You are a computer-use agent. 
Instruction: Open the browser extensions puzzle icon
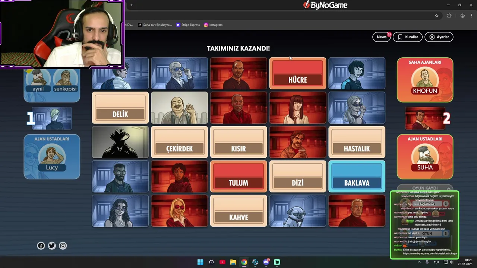tap(449, 16)
